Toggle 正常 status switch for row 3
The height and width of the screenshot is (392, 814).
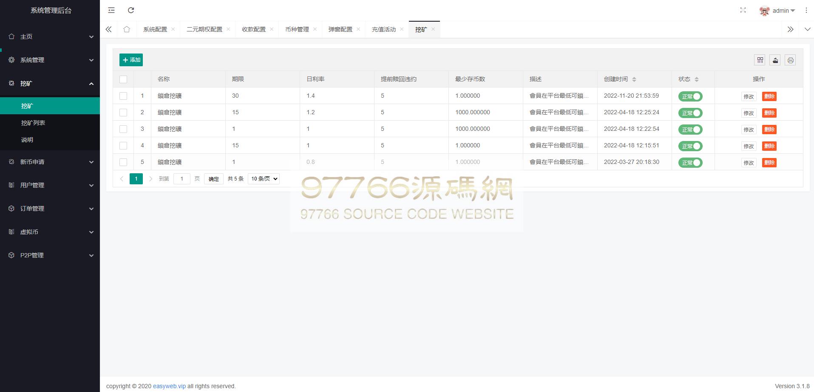(690, 130)
